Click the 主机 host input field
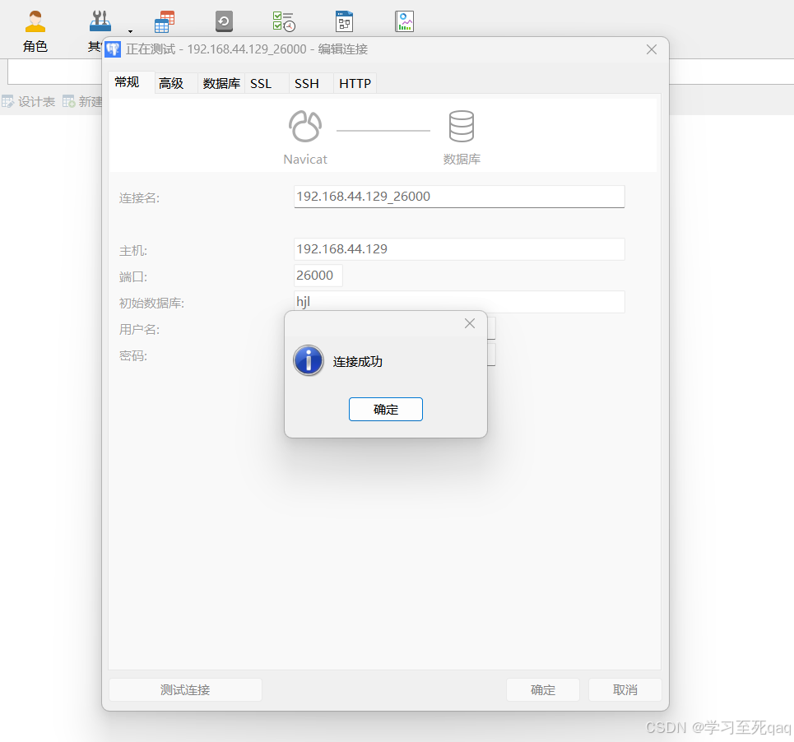This screenshot has height=742, width=794. point(458,249)
